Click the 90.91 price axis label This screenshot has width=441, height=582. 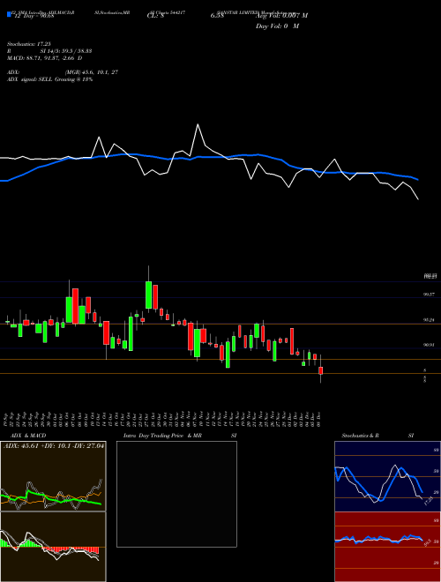[429, 345]
